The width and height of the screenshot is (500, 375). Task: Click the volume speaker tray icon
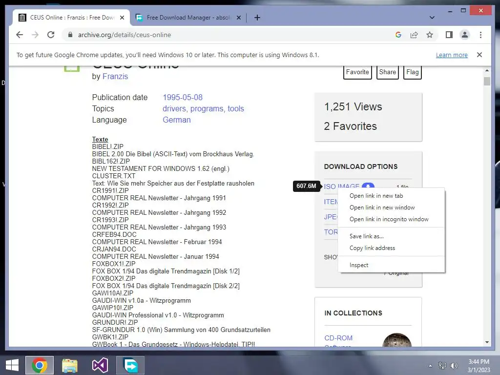point(454,366)
